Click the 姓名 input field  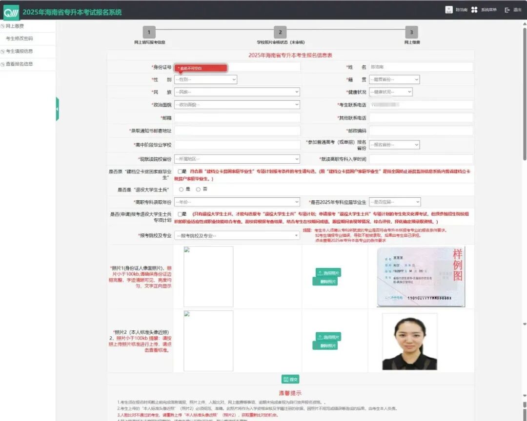point(421,67)
